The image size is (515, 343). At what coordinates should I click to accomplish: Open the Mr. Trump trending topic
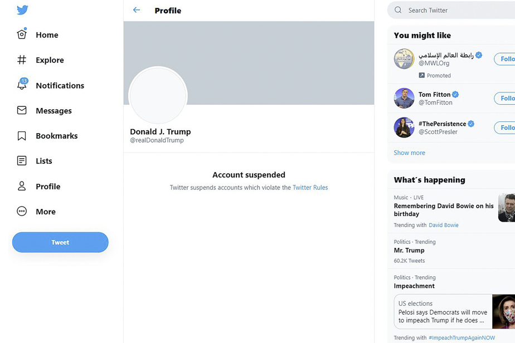pyautogui.click(x=409, y=251)
